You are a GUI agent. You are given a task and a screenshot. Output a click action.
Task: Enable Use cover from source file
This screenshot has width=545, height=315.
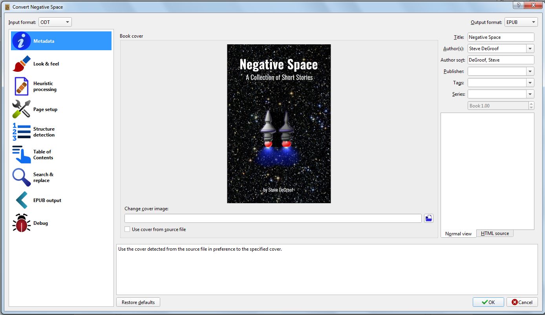(x=127, y=229)
